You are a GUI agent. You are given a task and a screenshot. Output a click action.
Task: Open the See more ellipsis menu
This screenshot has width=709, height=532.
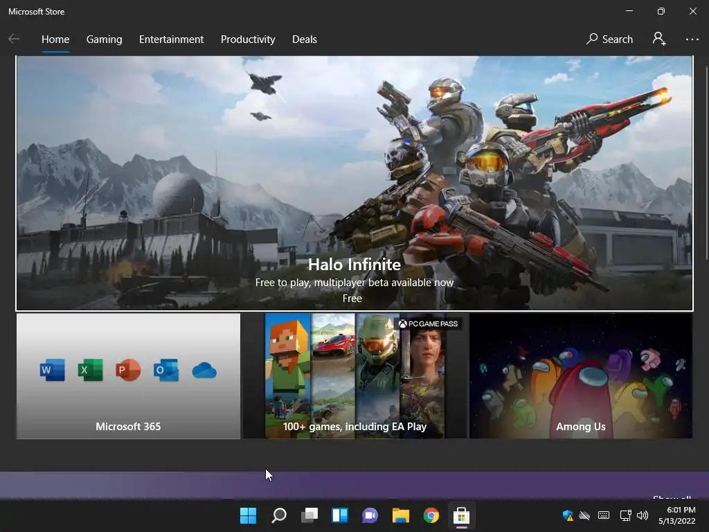click(692, 39)
